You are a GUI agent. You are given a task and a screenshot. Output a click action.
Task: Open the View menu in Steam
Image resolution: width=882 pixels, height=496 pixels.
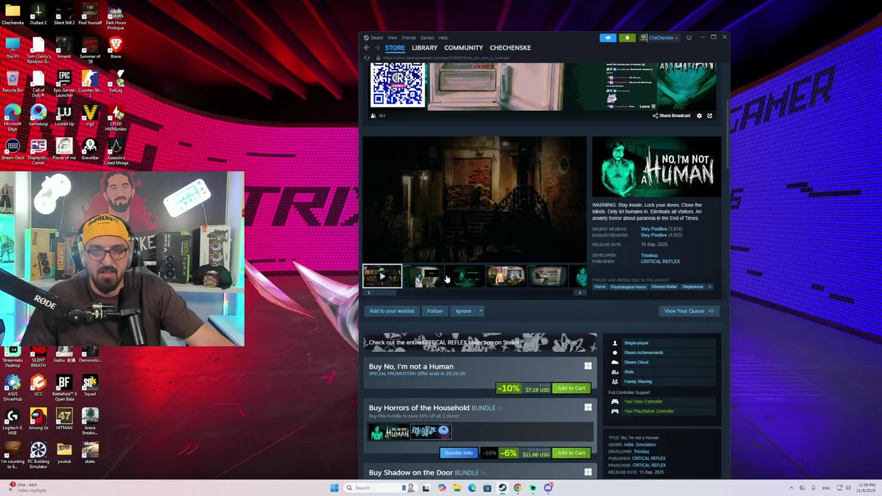[x=392, y=38]
